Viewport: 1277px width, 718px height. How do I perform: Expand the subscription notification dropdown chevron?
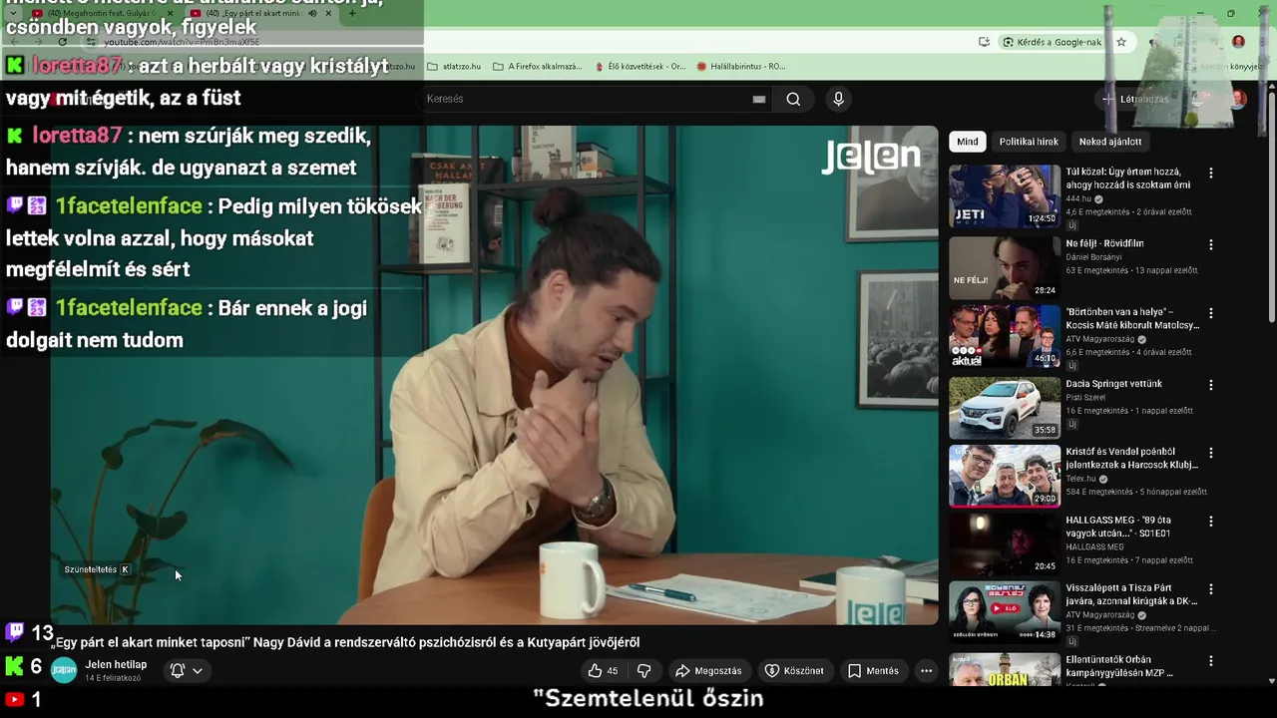click(198, 671)
